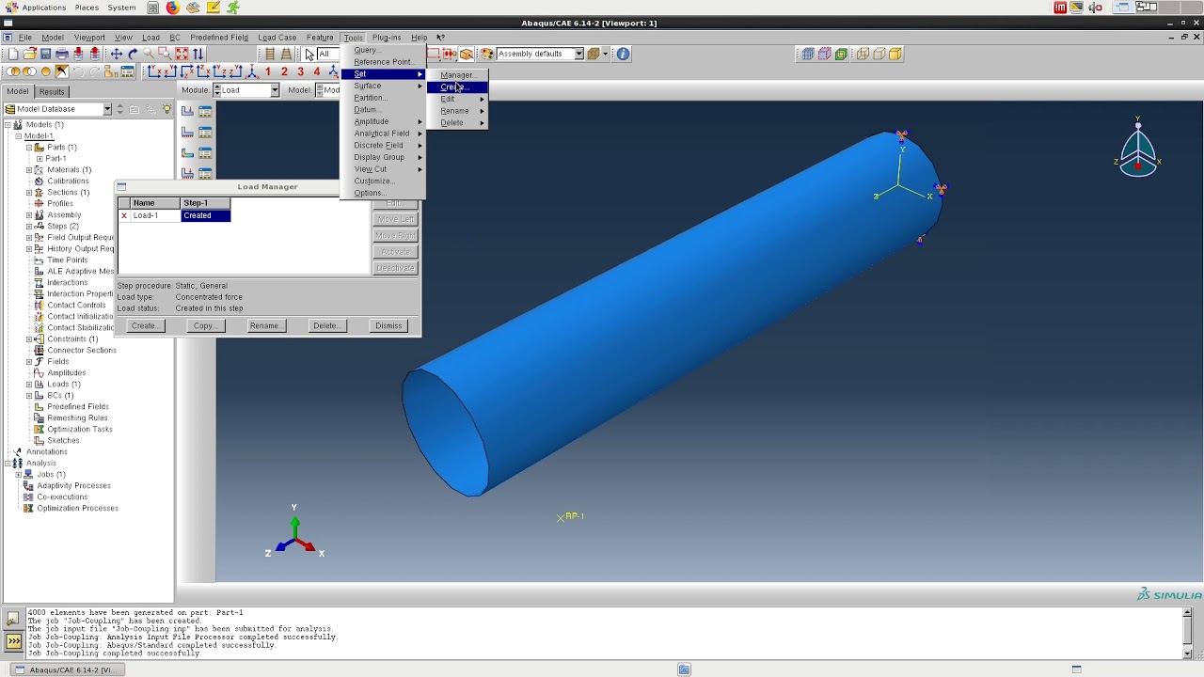The width and height of the screenshot is (1204, 677).
Task: Open the File menu
Action: click(25, 38)
